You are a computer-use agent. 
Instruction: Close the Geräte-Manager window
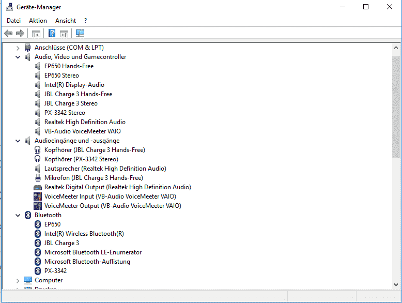click(390, 7)
